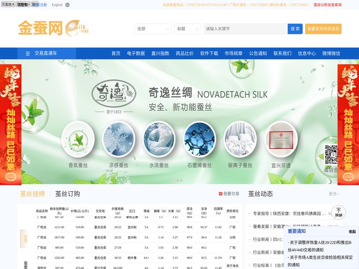The height and width of the screenshot is (269, 359).
Task: Click the middle carousel indicator dot
Action: [x=178, y=180]
